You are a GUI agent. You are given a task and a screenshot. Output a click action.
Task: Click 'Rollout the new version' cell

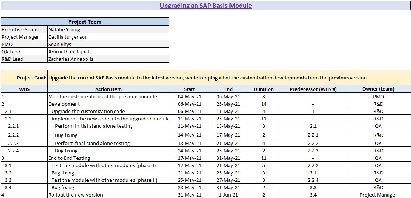pyautogui.click(x=108, y=195)
